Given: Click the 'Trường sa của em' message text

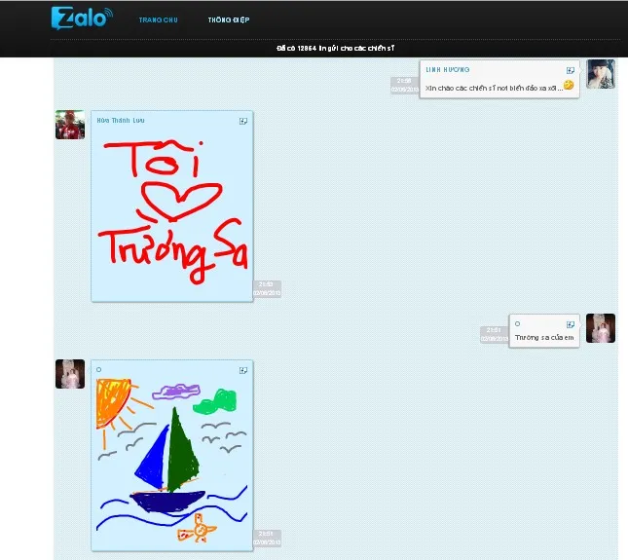Looking at the screenshot, I should pyautogui.click(x=545, y=337).
